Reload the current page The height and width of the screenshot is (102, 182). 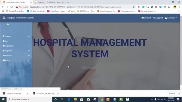tap(11, 7)
